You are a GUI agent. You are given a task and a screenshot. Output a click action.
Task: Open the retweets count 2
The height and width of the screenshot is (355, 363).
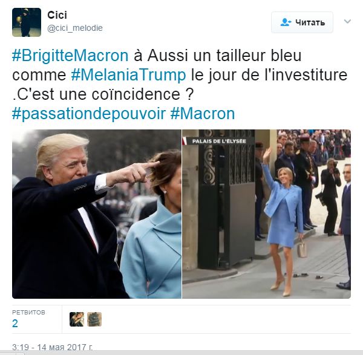[15, 324]
